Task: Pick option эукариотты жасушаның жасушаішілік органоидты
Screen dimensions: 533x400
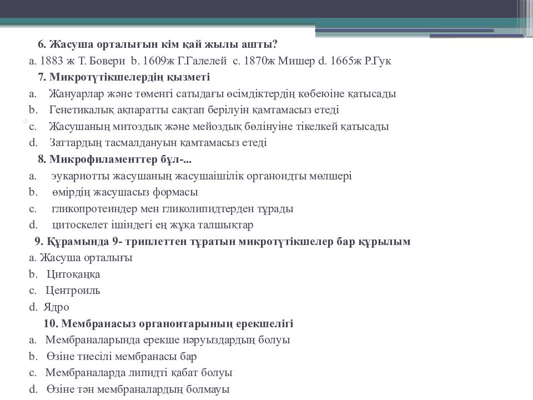Action: click(190, 176)
